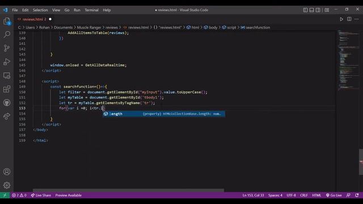This screenshot has width=363, height=204.
Task: Open the Help menu
Action: [107, 10]
